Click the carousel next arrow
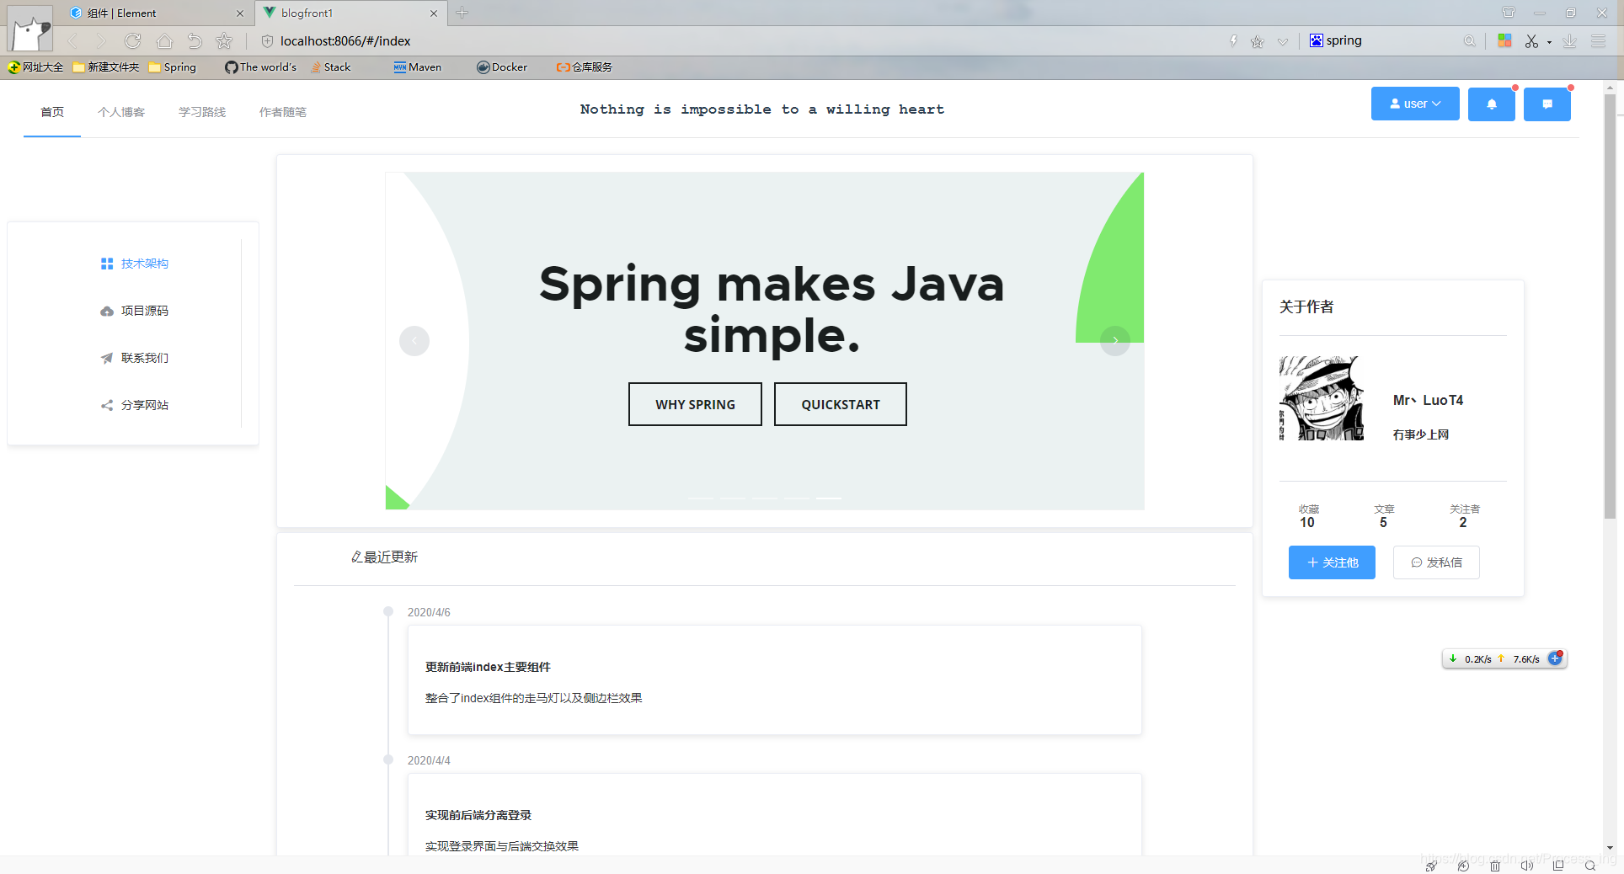1624x874 pixels. pos(1115,341)
